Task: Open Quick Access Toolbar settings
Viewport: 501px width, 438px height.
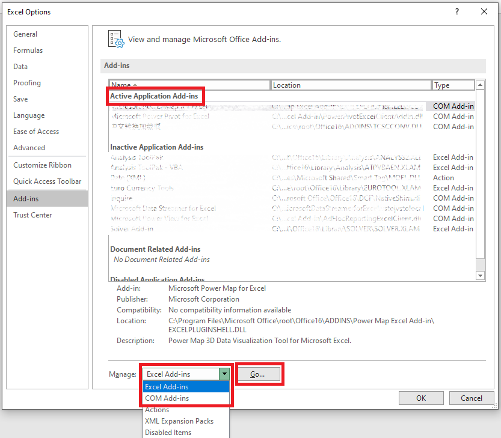Action: coord(48,181)
